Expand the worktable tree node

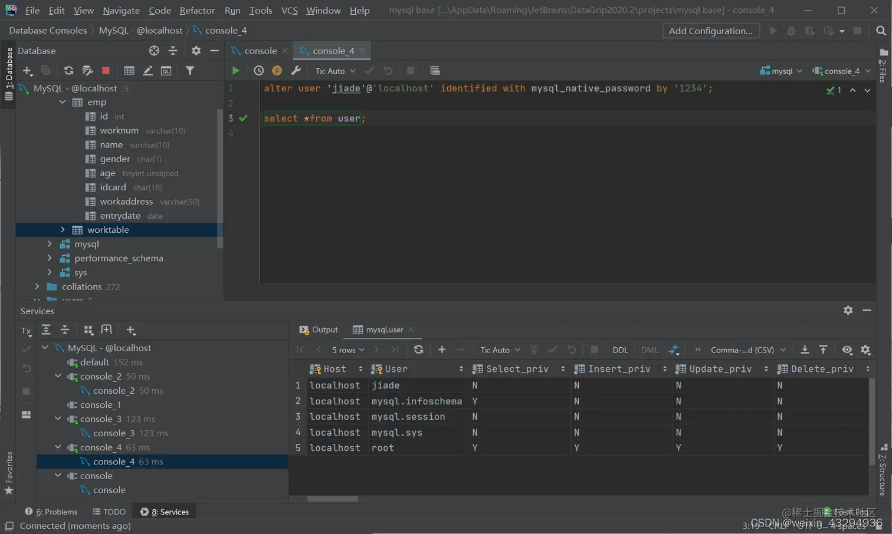point(63,230)
